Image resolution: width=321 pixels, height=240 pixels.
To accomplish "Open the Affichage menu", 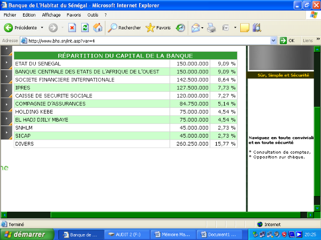I will point(51,15).
